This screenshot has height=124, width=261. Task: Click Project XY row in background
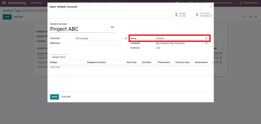(42, 62)
